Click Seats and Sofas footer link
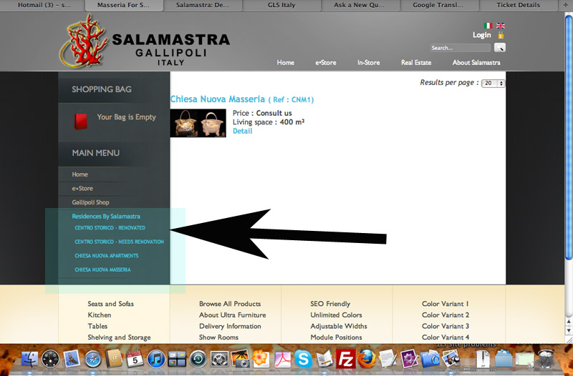The image size is (573, 376). point(110,303)
